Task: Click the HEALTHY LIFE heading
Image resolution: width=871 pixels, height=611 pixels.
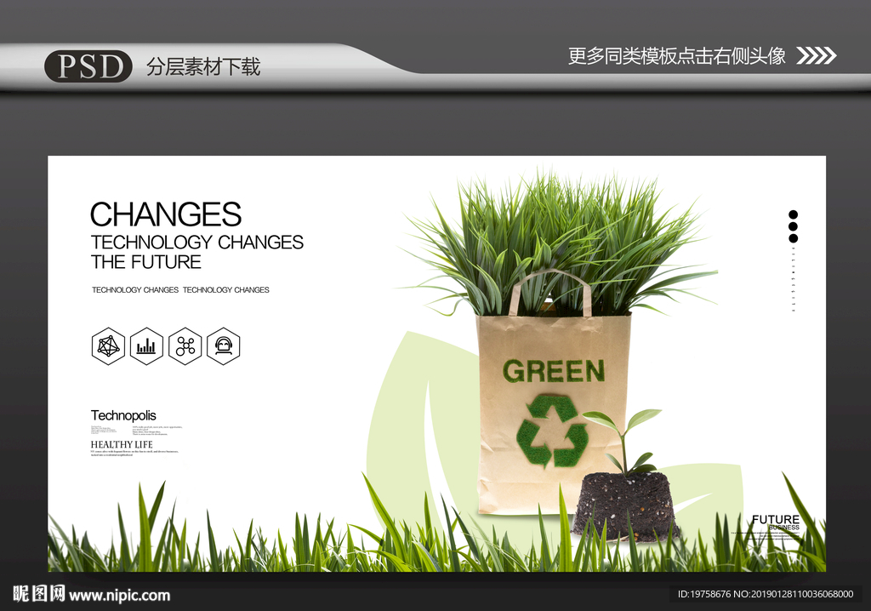Action: [x=122, y=445]
